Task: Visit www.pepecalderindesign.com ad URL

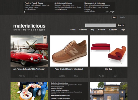Action: click(x=60, y=95)
